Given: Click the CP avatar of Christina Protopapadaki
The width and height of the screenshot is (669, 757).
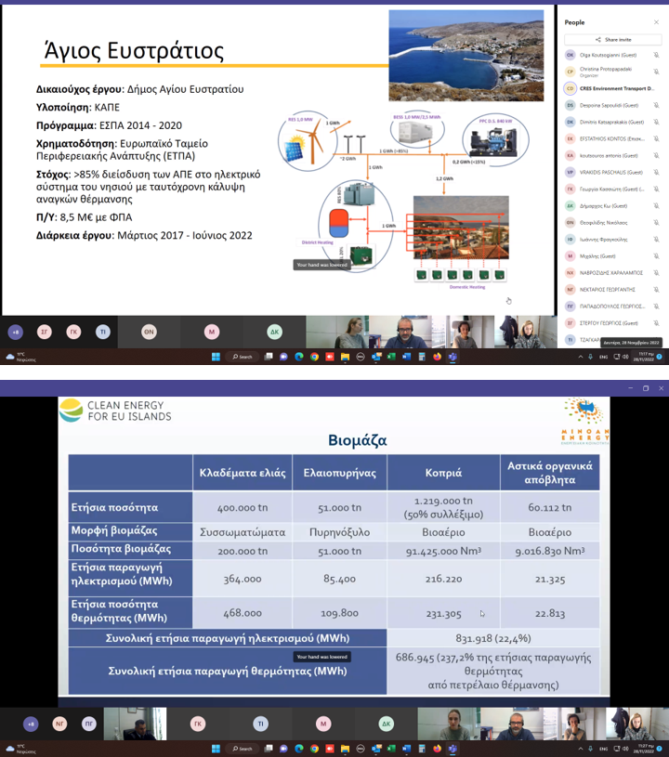Looking at the screenshot, I should 570,72.
